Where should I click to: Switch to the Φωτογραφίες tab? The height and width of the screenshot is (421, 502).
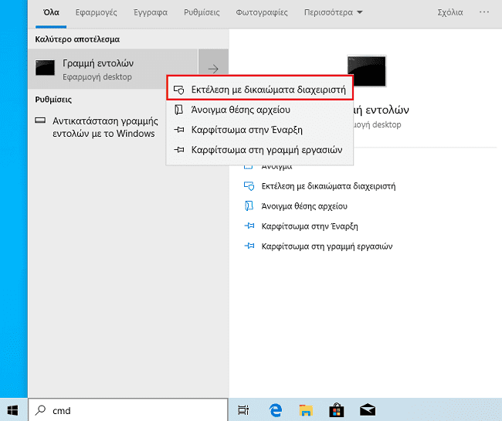(x=262, y=12)
